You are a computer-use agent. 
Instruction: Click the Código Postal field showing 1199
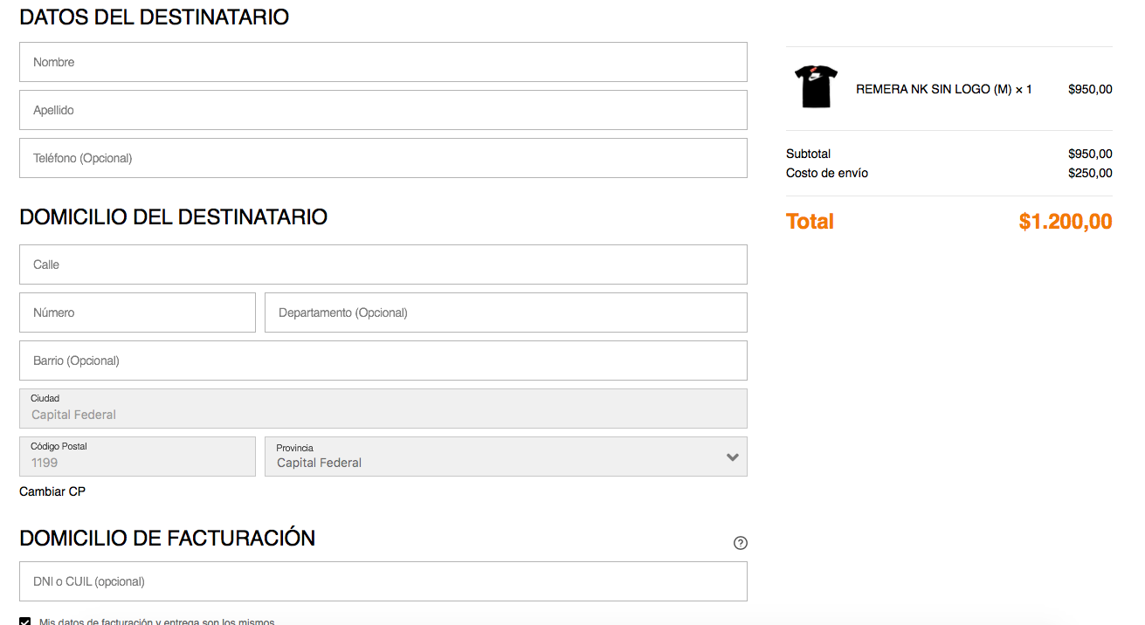click(x=137, y=457)
